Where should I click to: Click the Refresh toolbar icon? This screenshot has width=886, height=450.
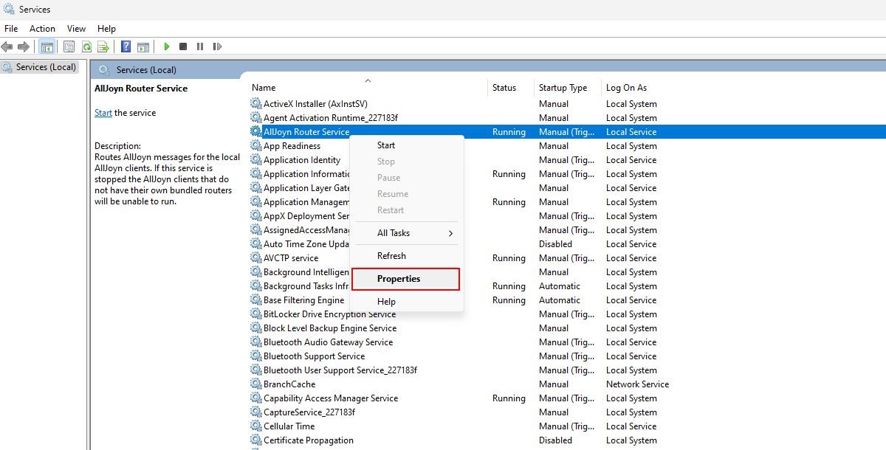(x=86, y=46)
